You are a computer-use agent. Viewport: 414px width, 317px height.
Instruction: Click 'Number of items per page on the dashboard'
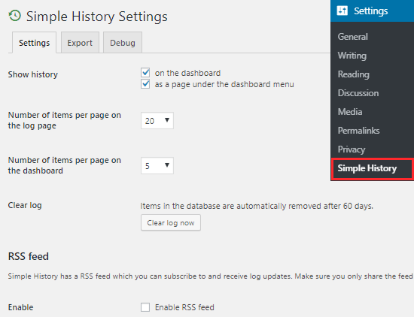65,165
